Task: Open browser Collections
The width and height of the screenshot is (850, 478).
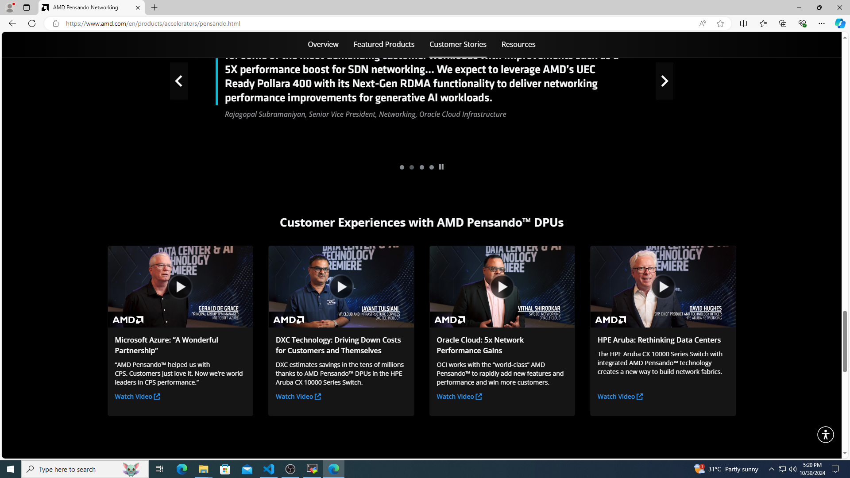Action: [x=782, y=23]
